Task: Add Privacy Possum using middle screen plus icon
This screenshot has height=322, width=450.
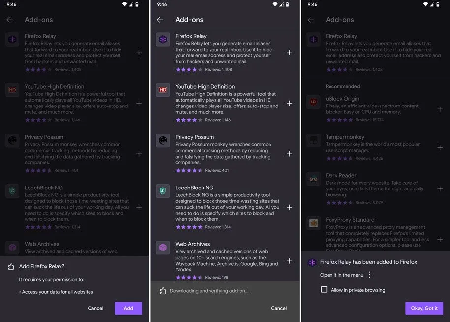Action: [289, 154]
